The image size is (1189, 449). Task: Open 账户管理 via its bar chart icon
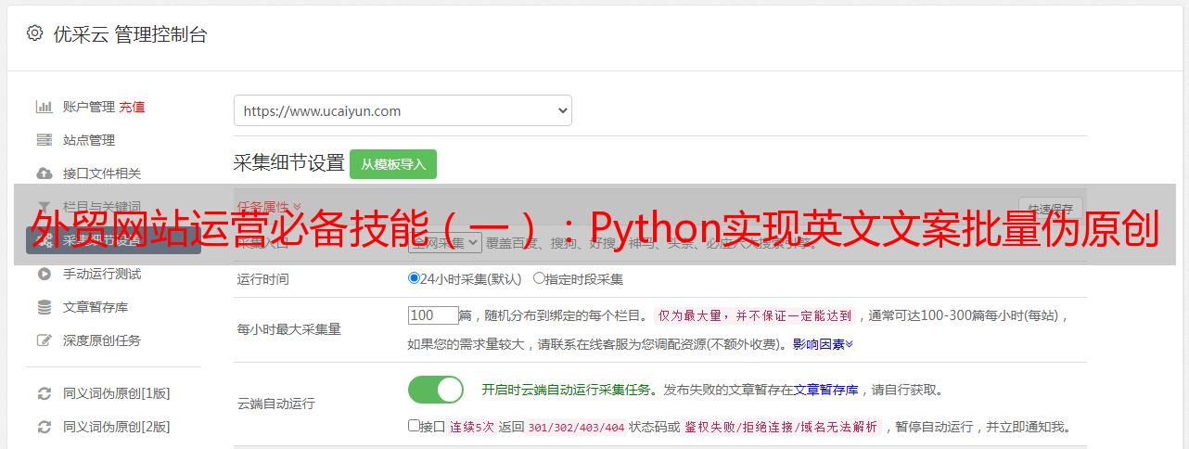click(44, 107)
